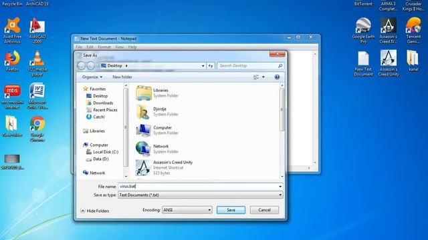Select Libraries in navigation pane
The height and width of the screenshot is (240, 428).
point(94,131)
